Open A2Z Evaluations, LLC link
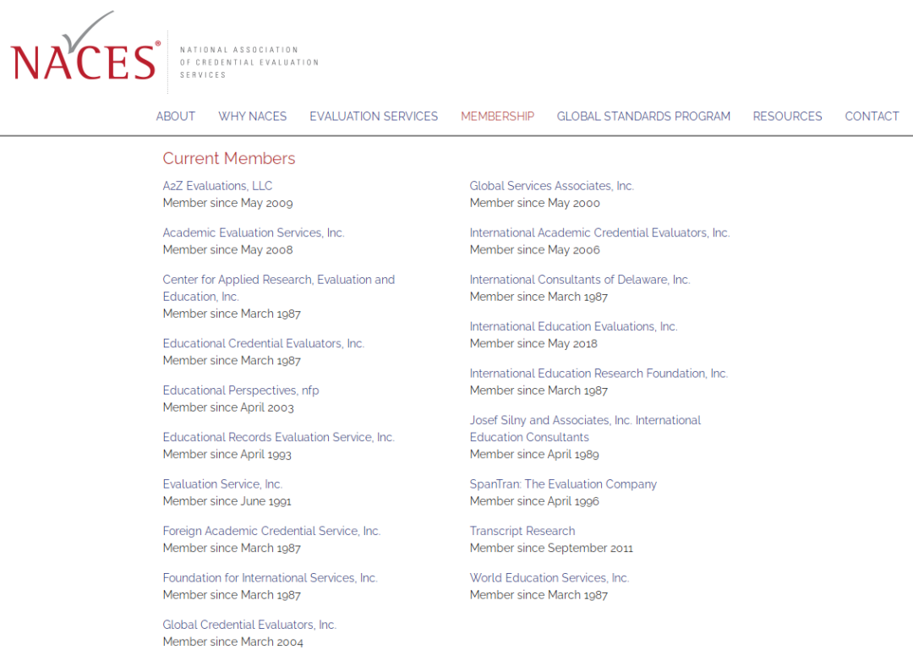913x666 pixels. [x=217, y=186]
